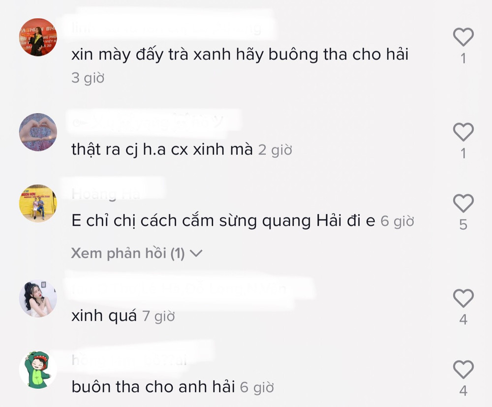Open blurred username above 'E chỉ chị'
492x407 pixels.
pos(106,194)
